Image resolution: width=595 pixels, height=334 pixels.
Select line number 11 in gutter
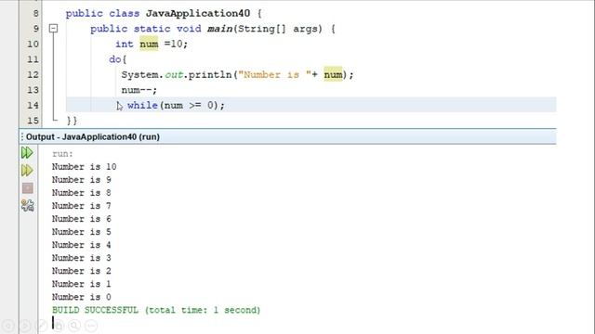tap(33, 59)
